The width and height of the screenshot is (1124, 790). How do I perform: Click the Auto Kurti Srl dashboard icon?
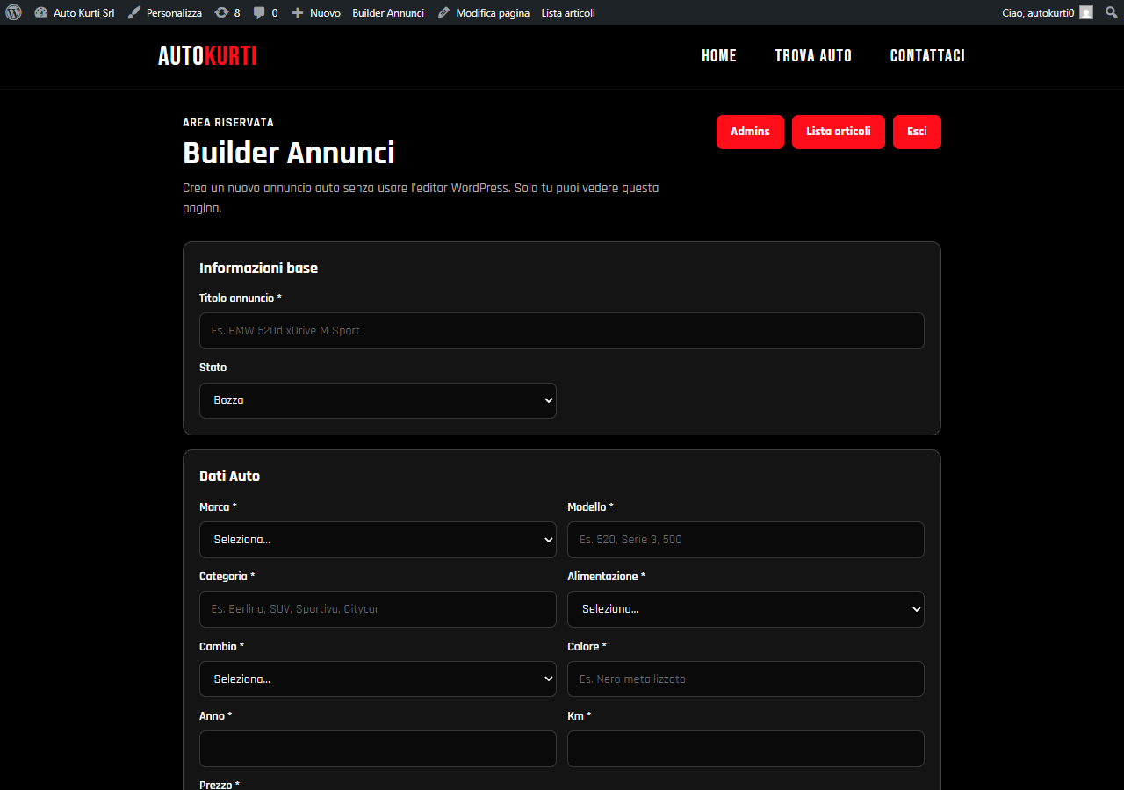[41, 12]
